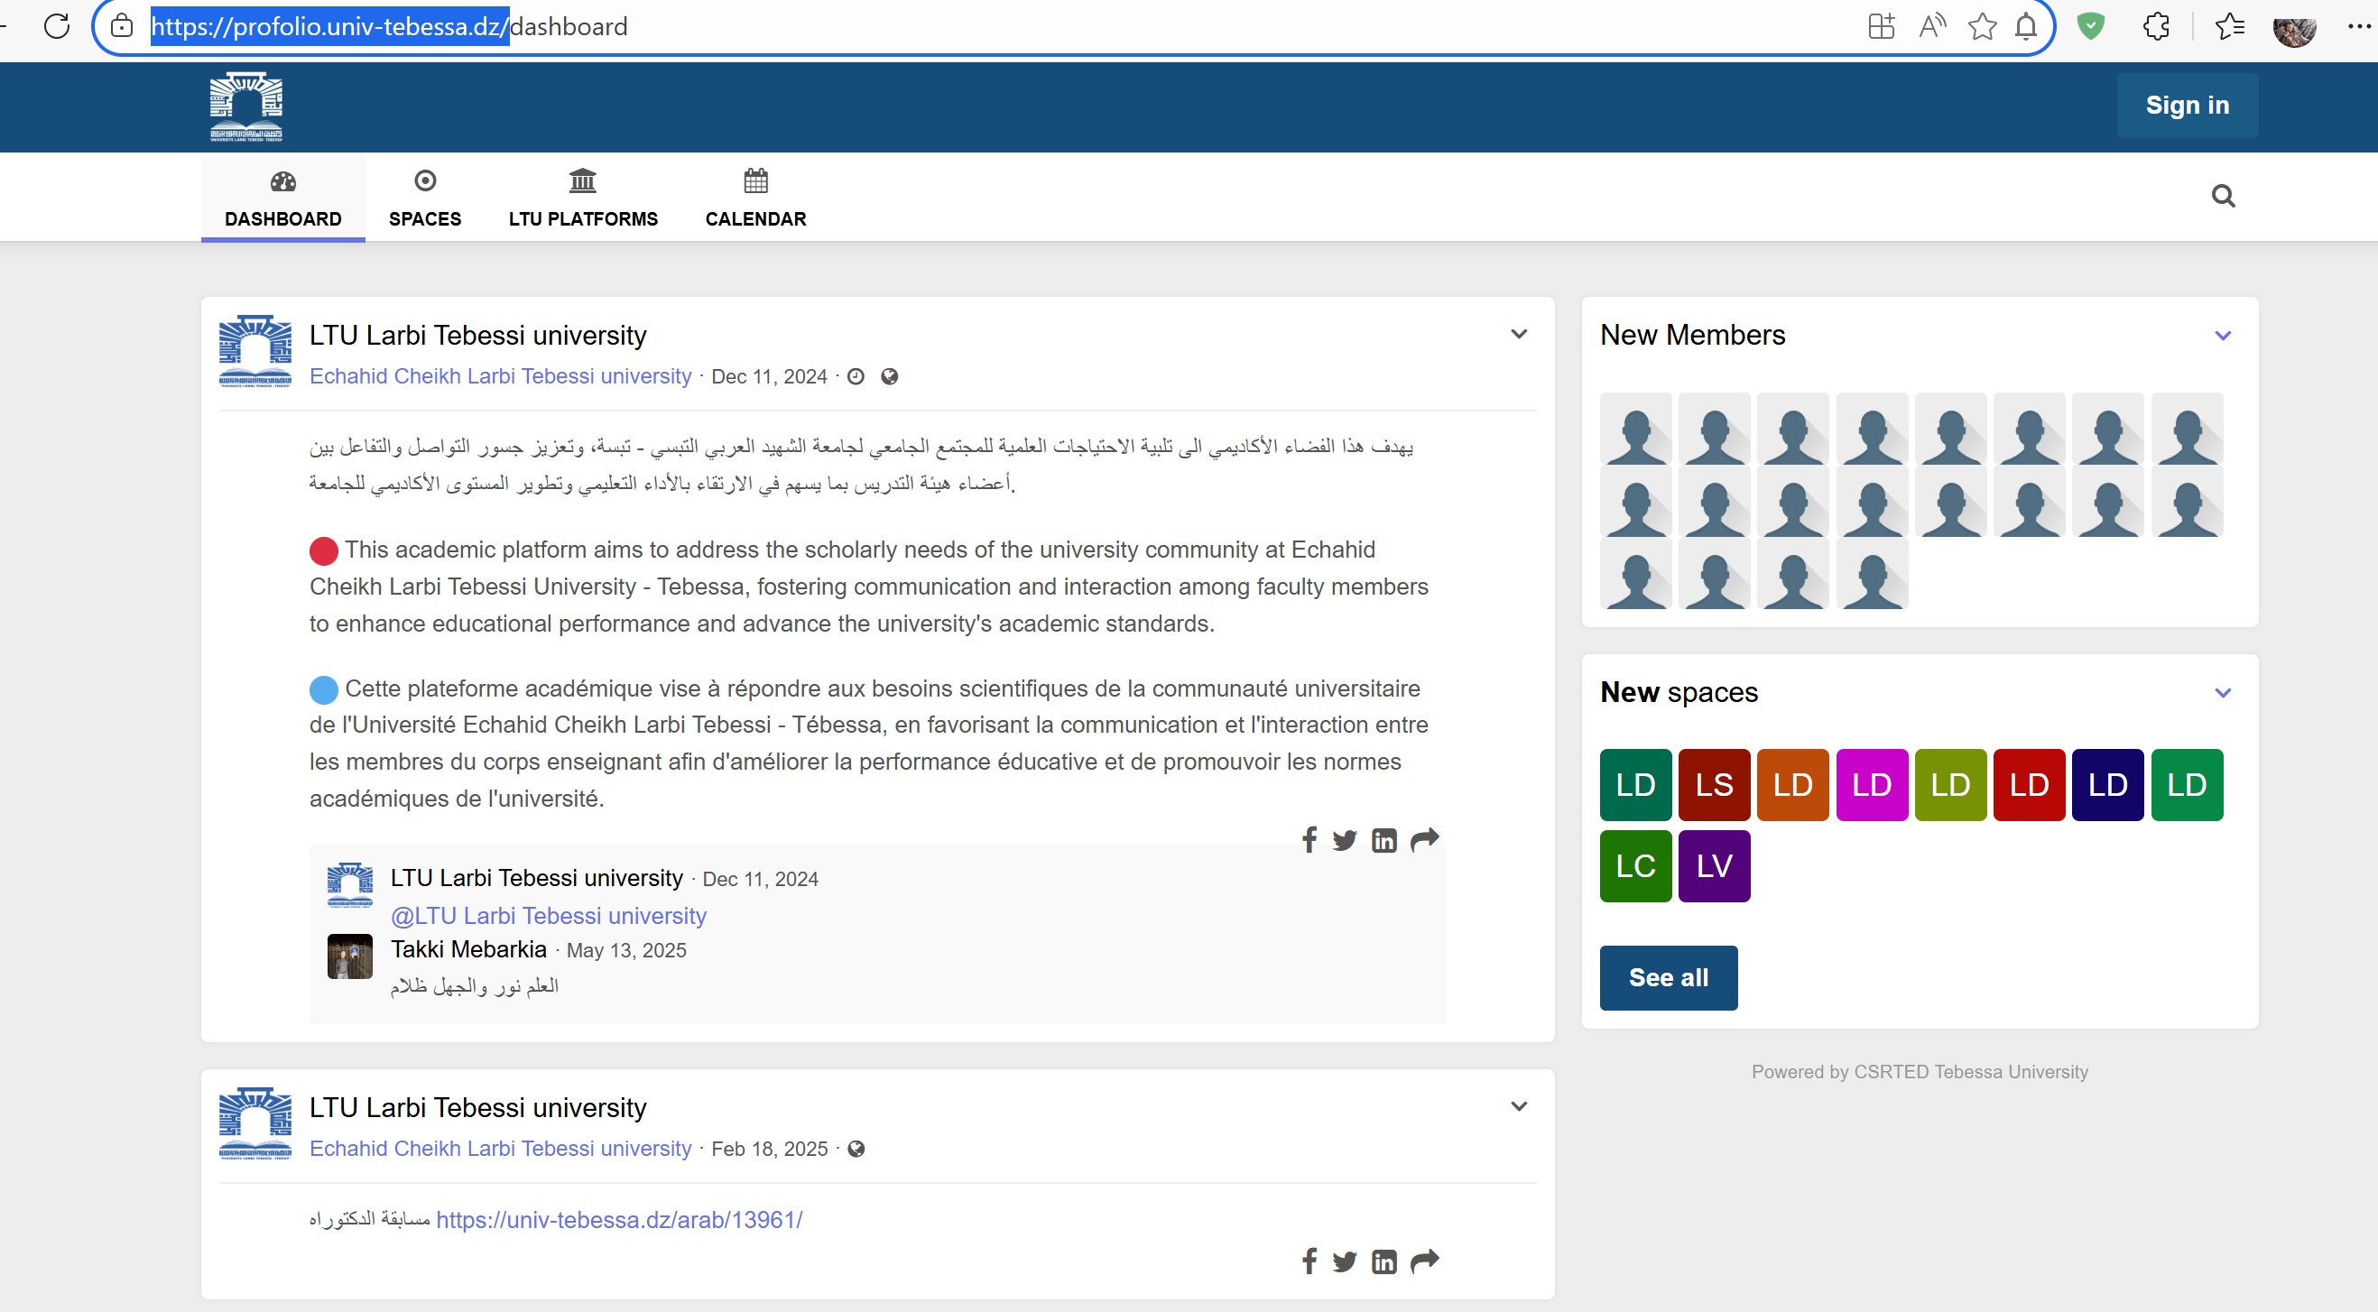The image size is (2378, 1312).
Task: Open the share arrow on second post
Action: point(1423,1261)
